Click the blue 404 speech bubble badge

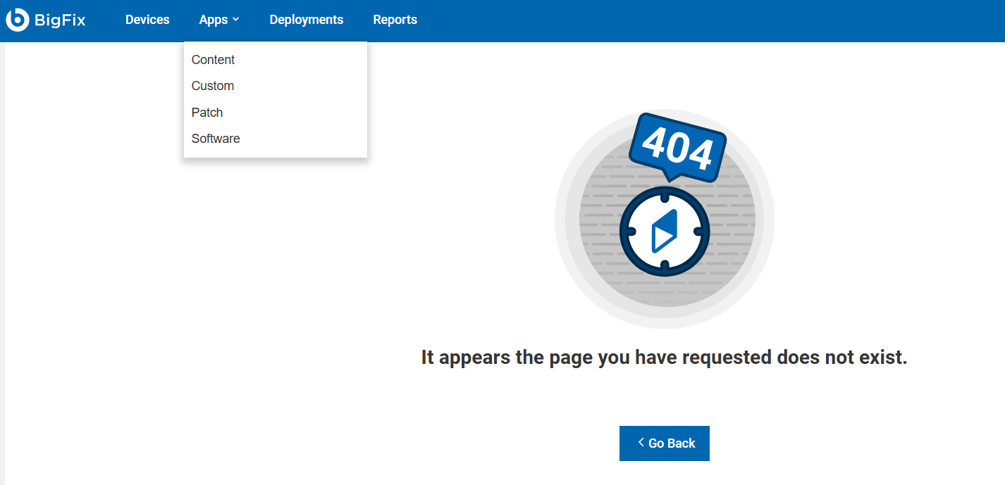pos(677,148)
